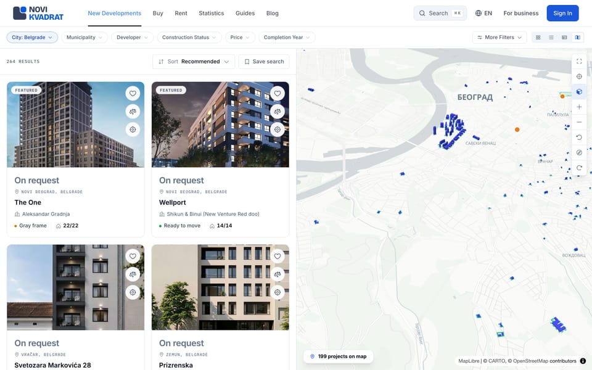This screenshot has width=592, height=370.
Task: Click Shikun & Binui developer name
Action: (x=213, y=214)
